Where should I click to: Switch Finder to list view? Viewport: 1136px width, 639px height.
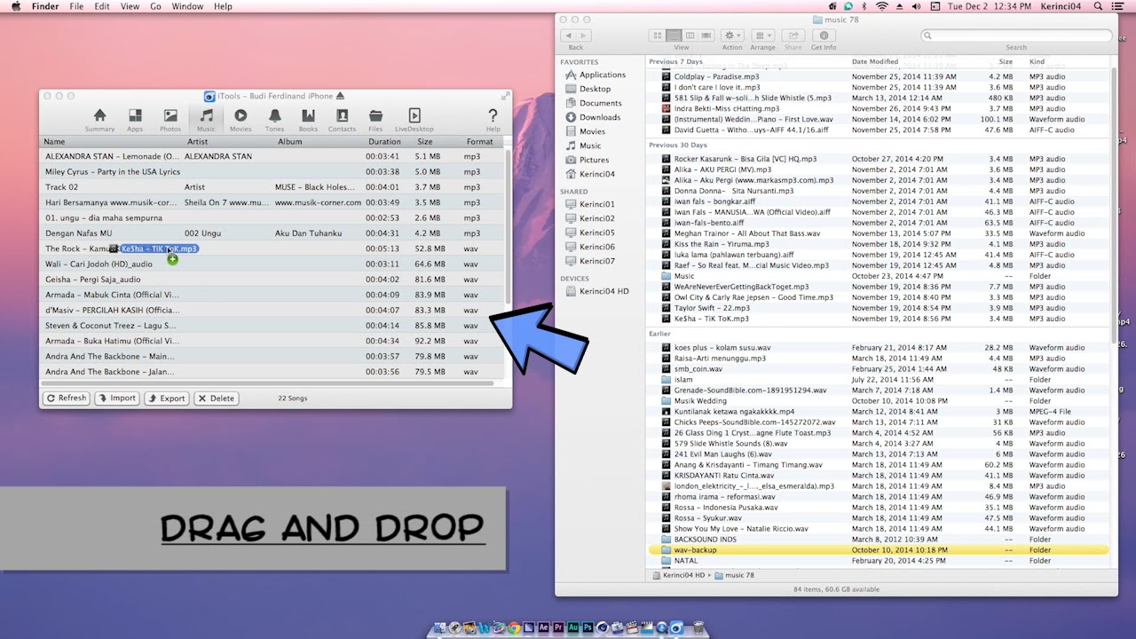(674, 35)
